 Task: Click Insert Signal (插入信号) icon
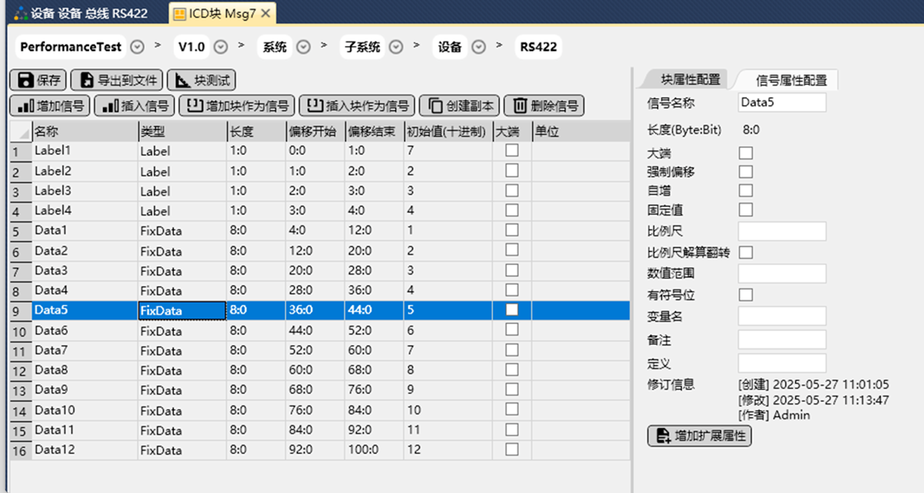pos(111,106)
